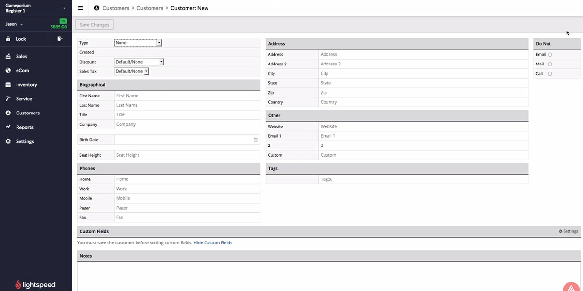Click the Lock padlock icon
Image resolution: width=583 pixels, height=291 pixels.
click(8, 39)
